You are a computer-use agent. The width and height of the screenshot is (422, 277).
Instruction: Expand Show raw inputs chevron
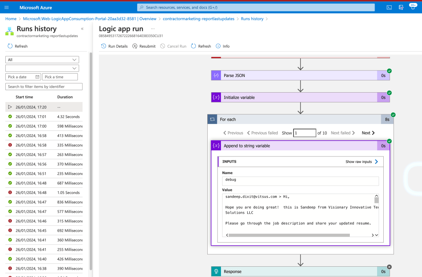[x=376, y=161]
